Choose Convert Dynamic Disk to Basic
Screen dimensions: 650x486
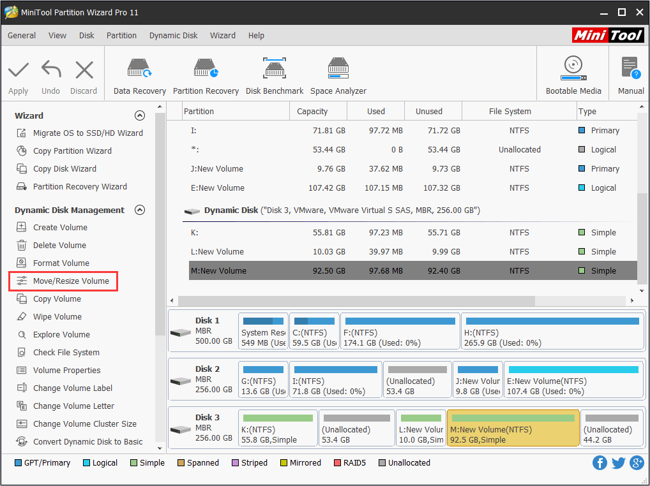[79, 441]
